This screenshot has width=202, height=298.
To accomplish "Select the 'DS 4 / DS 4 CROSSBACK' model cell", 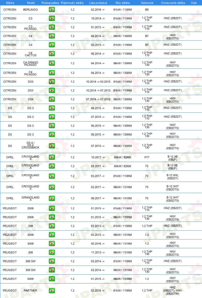I will point(30,145).
